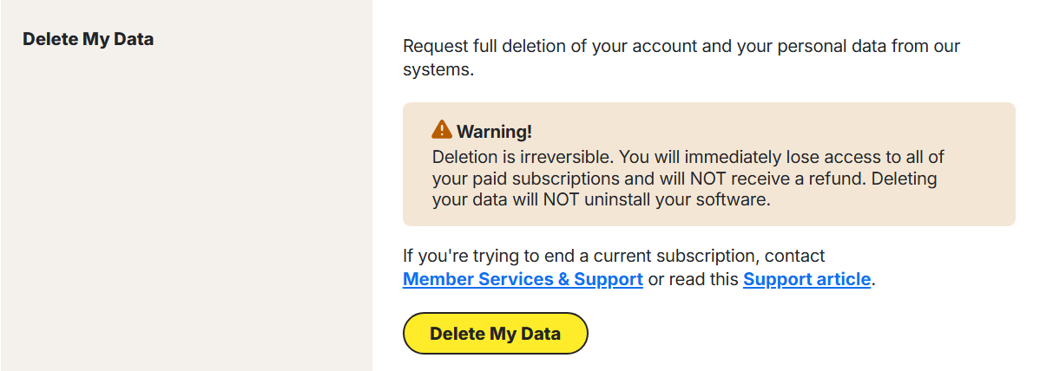Open the Support article link
Image resolution: width=1053 pixels, height=371 pixels.
pos(806,279)
